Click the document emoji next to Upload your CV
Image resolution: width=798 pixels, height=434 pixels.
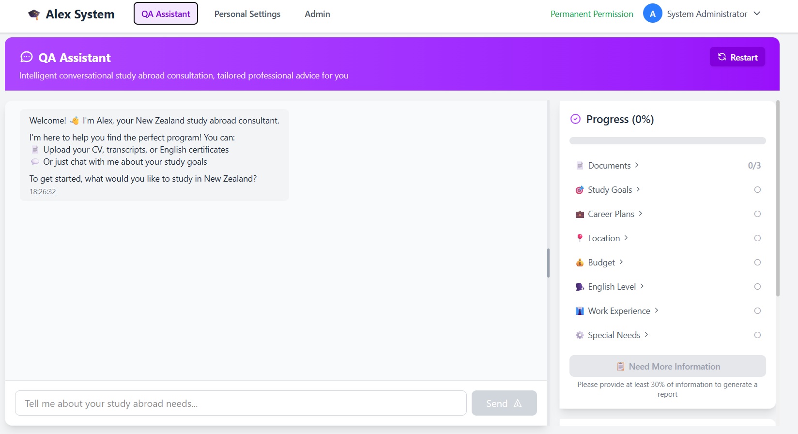tap(35, 150)
